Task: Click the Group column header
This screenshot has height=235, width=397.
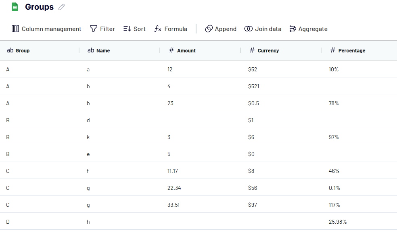Action: click(23, 51)
